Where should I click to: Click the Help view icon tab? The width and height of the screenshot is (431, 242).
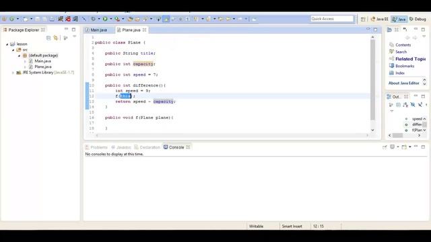[389, 30]
